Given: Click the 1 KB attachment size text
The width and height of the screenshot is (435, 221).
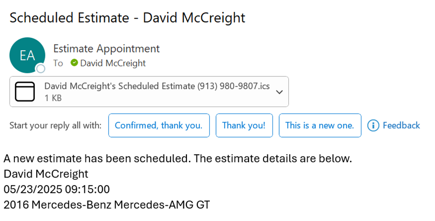Looking at the screenshot, I should pos(53,98).
